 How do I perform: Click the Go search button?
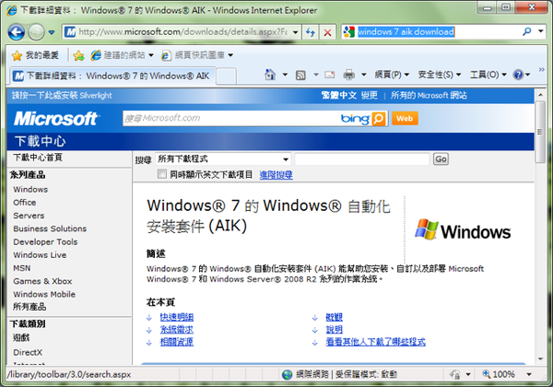tap(441, 159)
